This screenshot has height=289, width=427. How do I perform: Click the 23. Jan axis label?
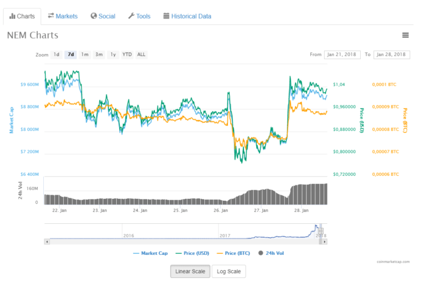pyautogui.click(x=100, y=211)
